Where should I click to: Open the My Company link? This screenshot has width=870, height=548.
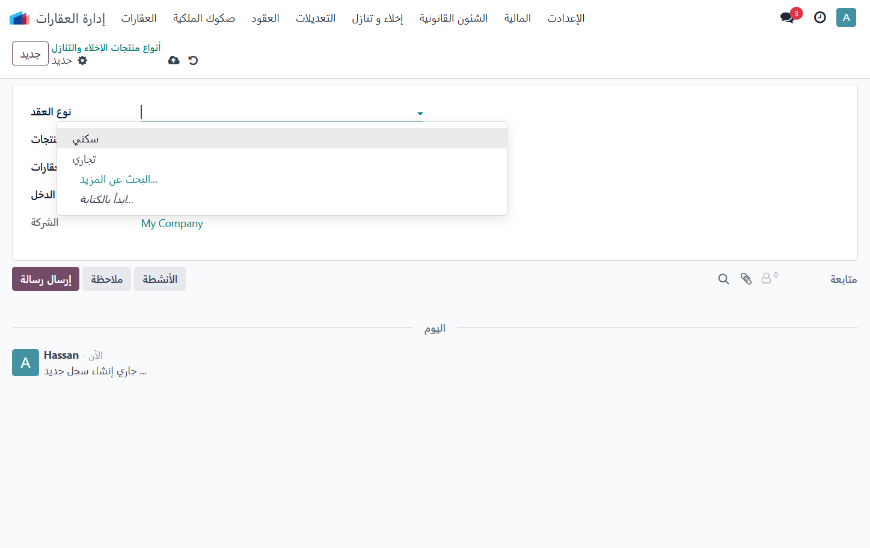(172, 223)
